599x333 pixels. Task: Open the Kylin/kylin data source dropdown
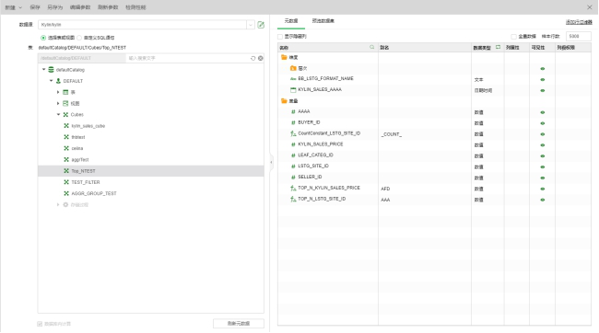click(x=251, y=25)
